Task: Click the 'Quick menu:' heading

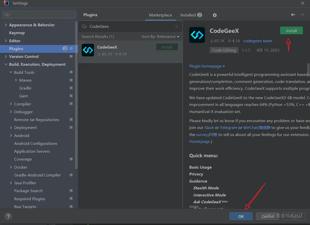Action: point(204,156)
